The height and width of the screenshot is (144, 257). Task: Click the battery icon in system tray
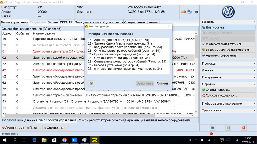click(203, 140)
